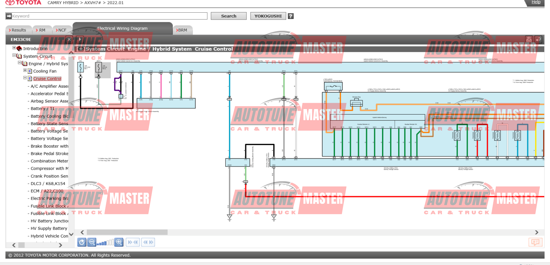
Task: Click in the Keyword search field
Action: [x=107, y=16]
